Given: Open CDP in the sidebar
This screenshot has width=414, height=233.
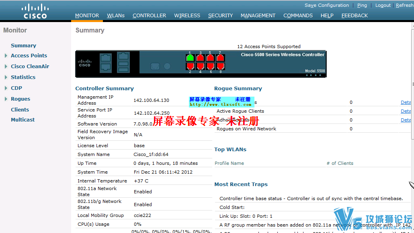Looking at the screenshot, I should coord(16,88).
